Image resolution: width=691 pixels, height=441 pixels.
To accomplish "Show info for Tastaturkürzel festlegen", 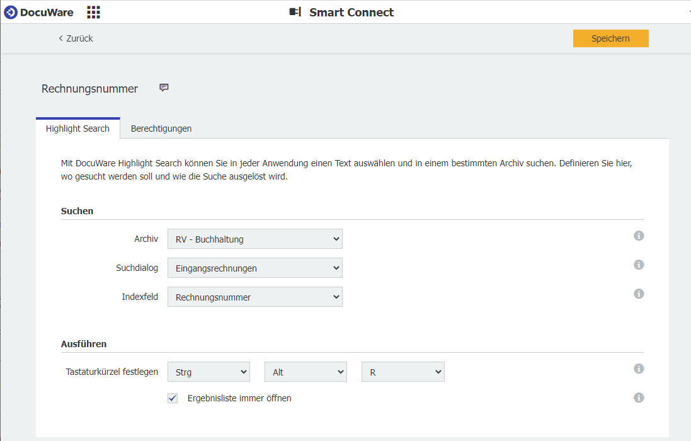I will pyautogui.click(x=639, y=369).
